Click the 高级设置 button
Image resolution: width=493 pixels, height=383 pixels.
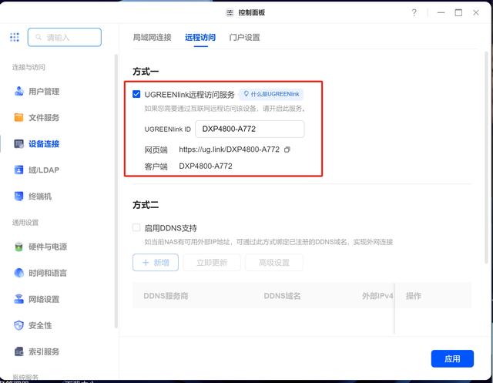click(274, 262)
